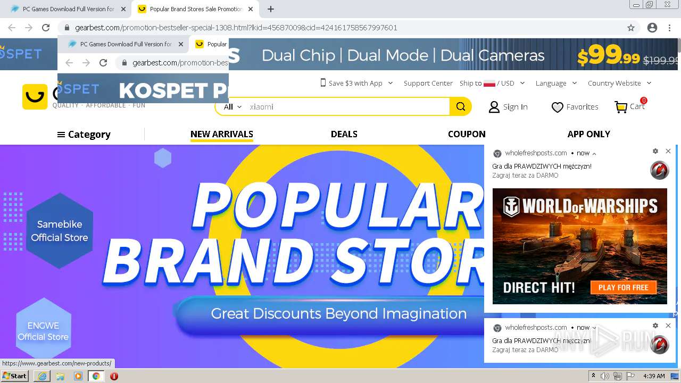
Task: Expand the Country Website dropdown
Action: (620, 83)
